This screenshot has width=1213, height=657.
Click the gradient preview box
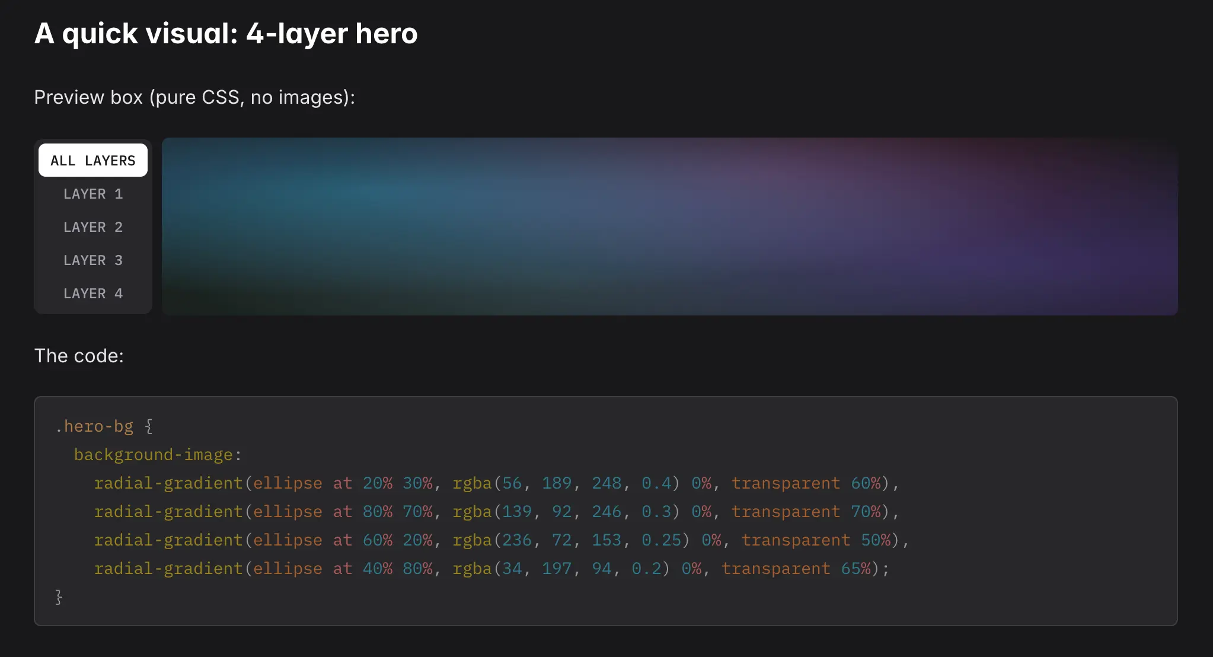(670, 227)
